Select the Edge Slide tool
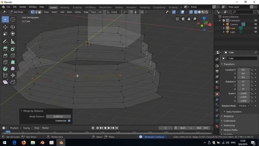 coord(5,75)
